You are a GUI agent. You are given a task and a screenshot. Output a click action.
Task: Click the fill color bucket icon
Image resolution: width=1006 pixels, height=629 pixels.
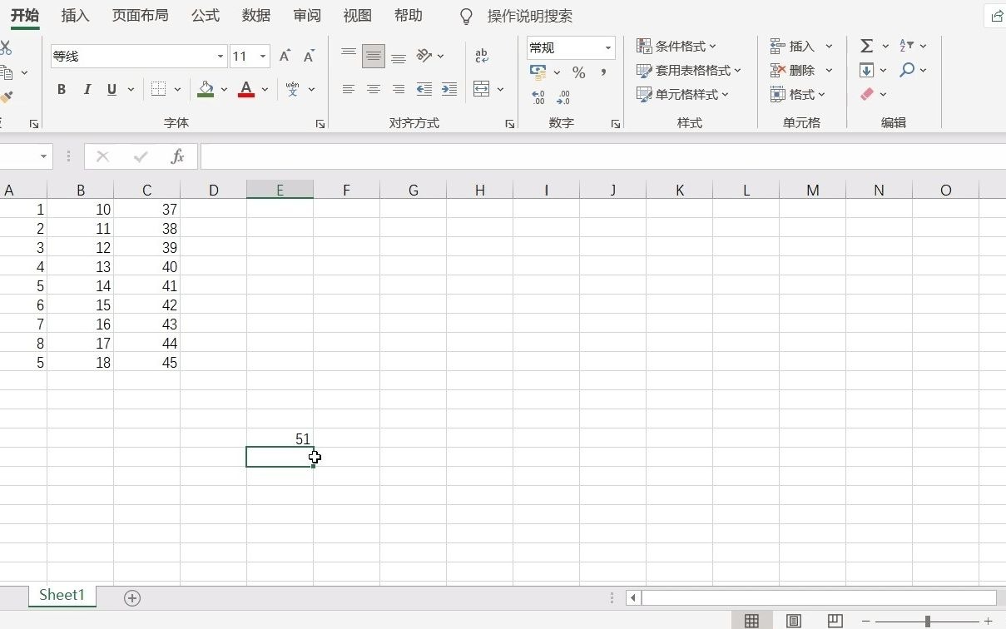pyautogui.click(x=205, y=89)
